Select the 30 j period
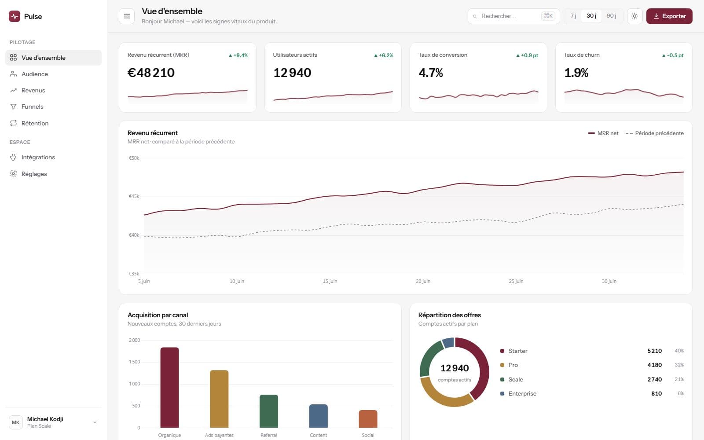Image resolution: width=704 pixels, height=440 pixels. click(x=591, y=16)
